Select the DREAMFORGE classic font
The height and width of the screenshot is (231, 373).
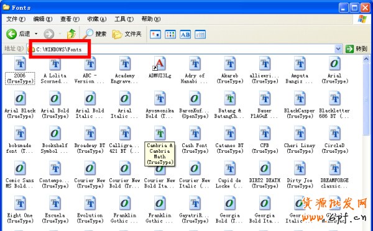point(334,175)
